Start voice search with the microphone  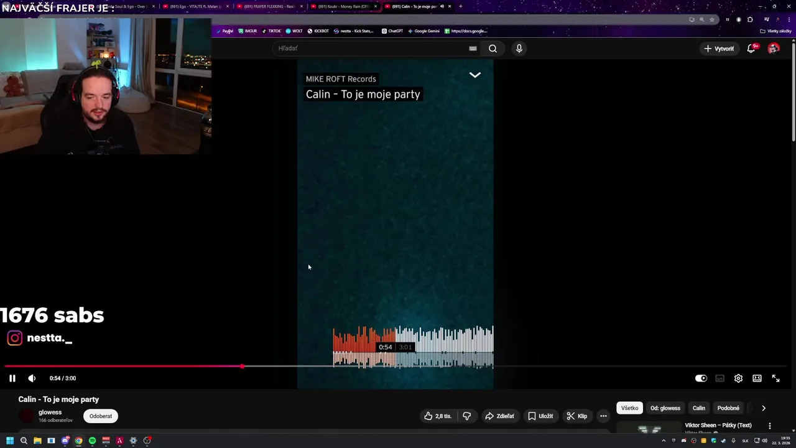(519, 49)
